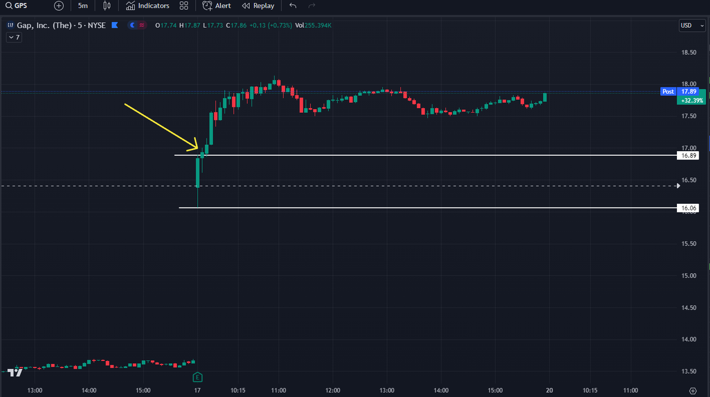Image resolution: width=710 pixels, height=397 pixels.
Task: Click the TradingView logo at bottom left
Action: pos(16,372)
